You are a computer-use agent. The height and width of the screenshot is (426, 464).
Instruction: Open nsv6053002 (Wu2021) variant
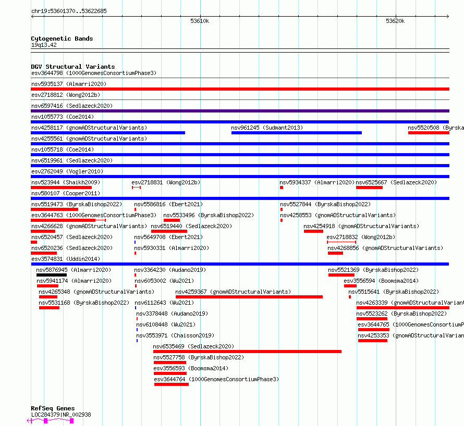click(x=164, y=281)
